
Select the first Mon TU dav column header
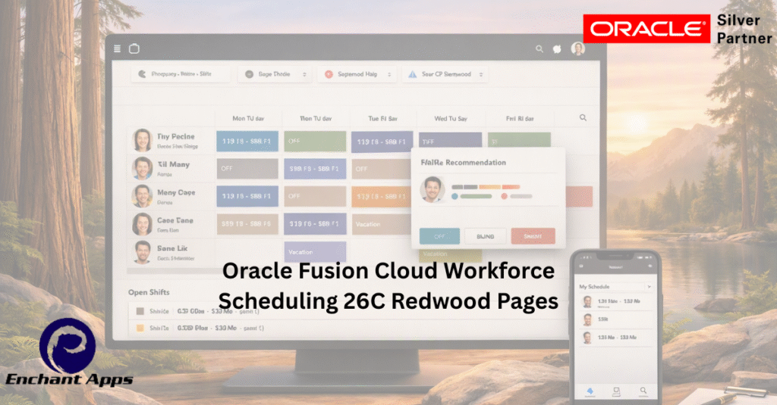(248, 118)
